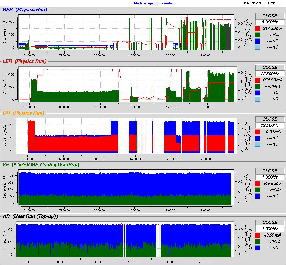Click the 1.000Hz field in the PF panel
This screenshot has width=286, height=265.
pyautogui.click(x=270, y=177)
